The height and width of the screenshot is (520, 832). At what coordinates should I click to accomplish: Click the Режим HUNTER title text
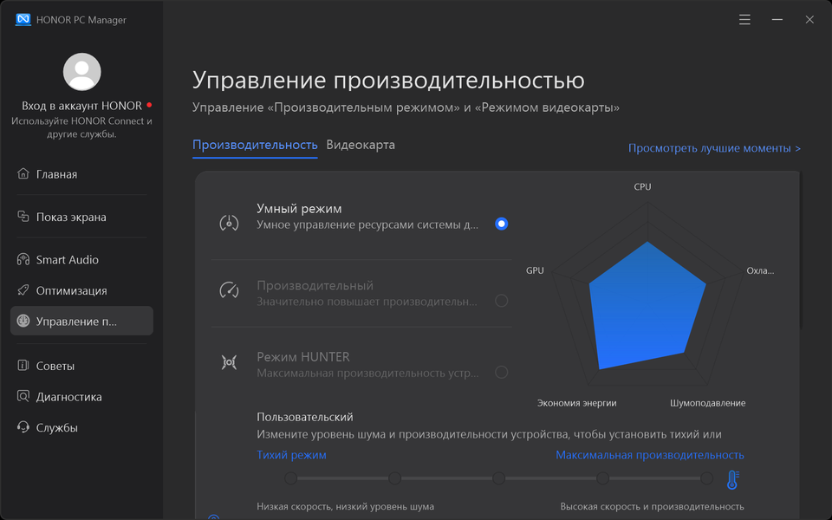click(x=303, y=356)
